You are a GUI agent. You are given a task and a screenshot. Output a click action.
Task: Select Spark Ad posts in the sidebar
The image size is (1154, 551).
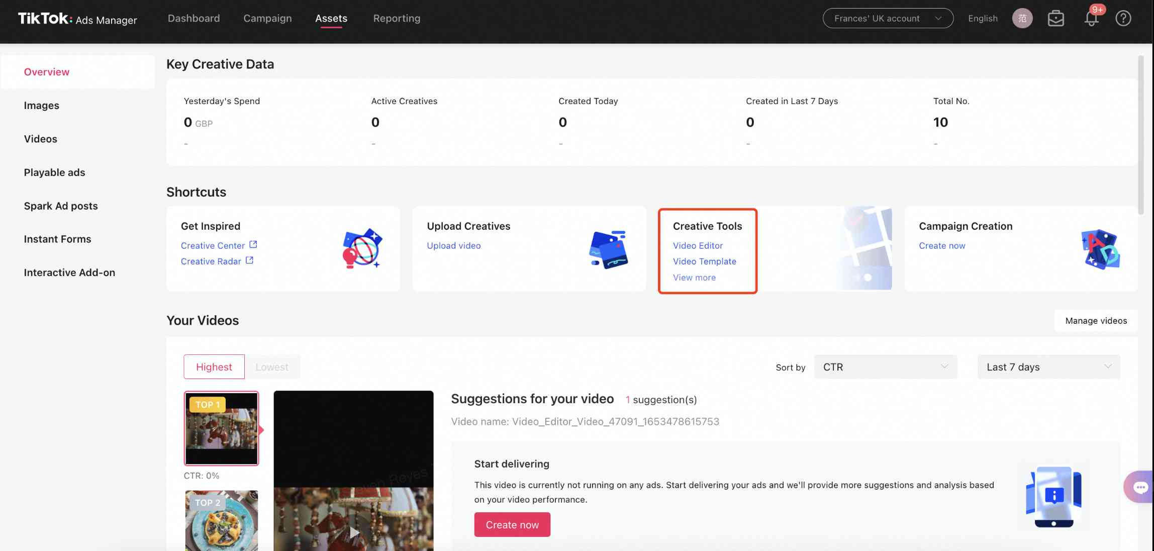click(x=60, y=206)
